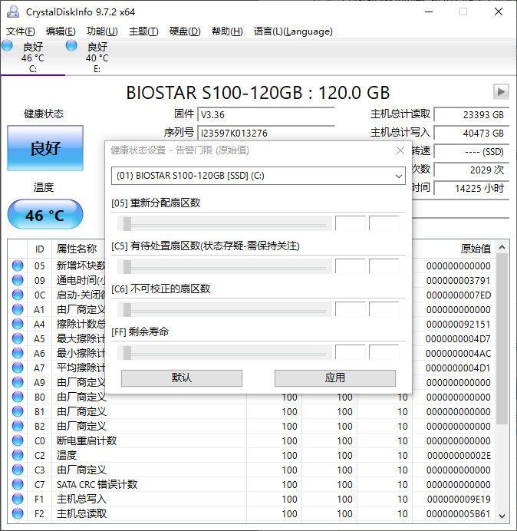Click status orb for attribute C2 温度
This screenshot has width=517, height=531.
(x=18, y=455)
